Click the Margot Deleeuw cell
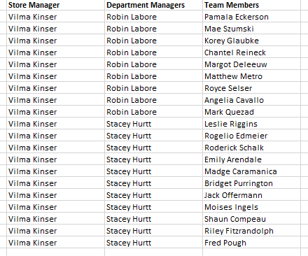308x256 pixels. click(251, 64)
